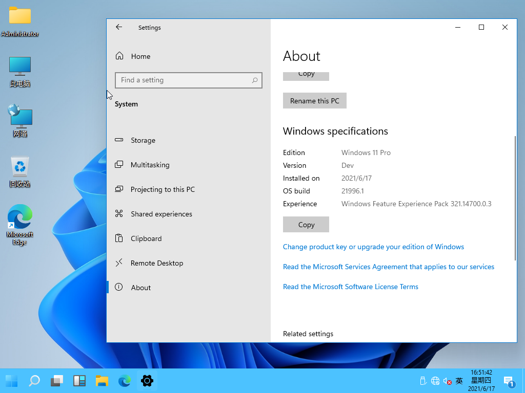Open the clock and calendar flyout
Viewport: 525px width, 393px height.
(x=481, y=381)
